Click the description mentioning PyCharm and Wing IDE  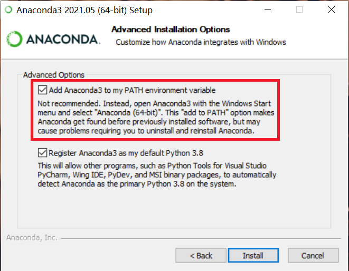(157, 175)
